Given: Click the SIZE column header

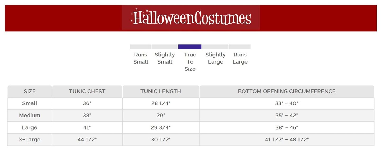Looking at the screenshot, I should (x=30, y=92).
